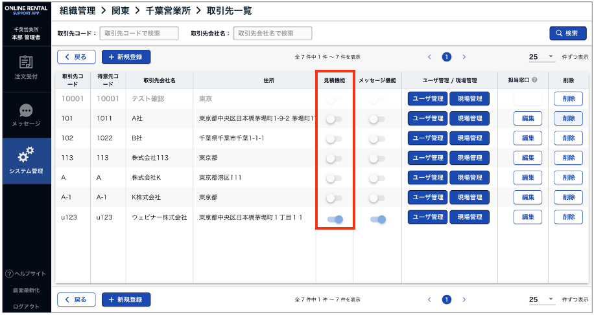The height and width of the screenshot is (315, 594).
Task: Click the ONLINE RENTAL SUPPORT APP logo
Action: [26, 11]
